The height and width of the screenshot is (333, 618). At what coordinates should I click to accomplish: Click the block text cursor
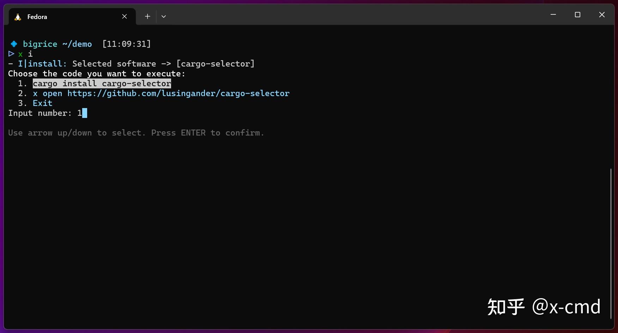click(85, 113)
